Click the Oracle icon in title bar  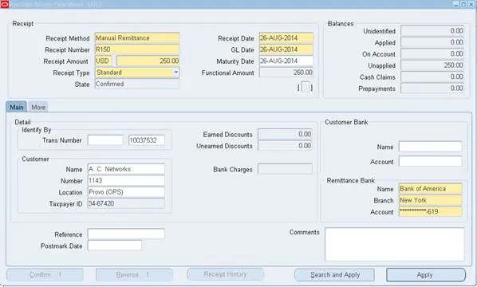[4, 4]
